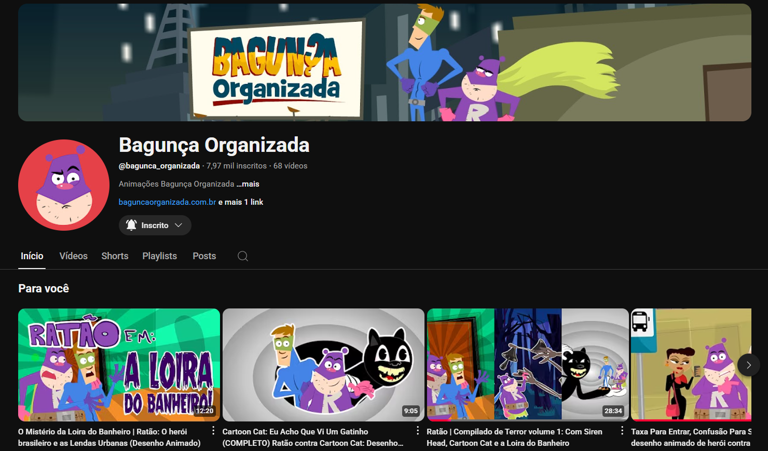768x451 pixels.
Task: Click the notification bell icon
Action: pyautogui.click(x=132, y=225)
